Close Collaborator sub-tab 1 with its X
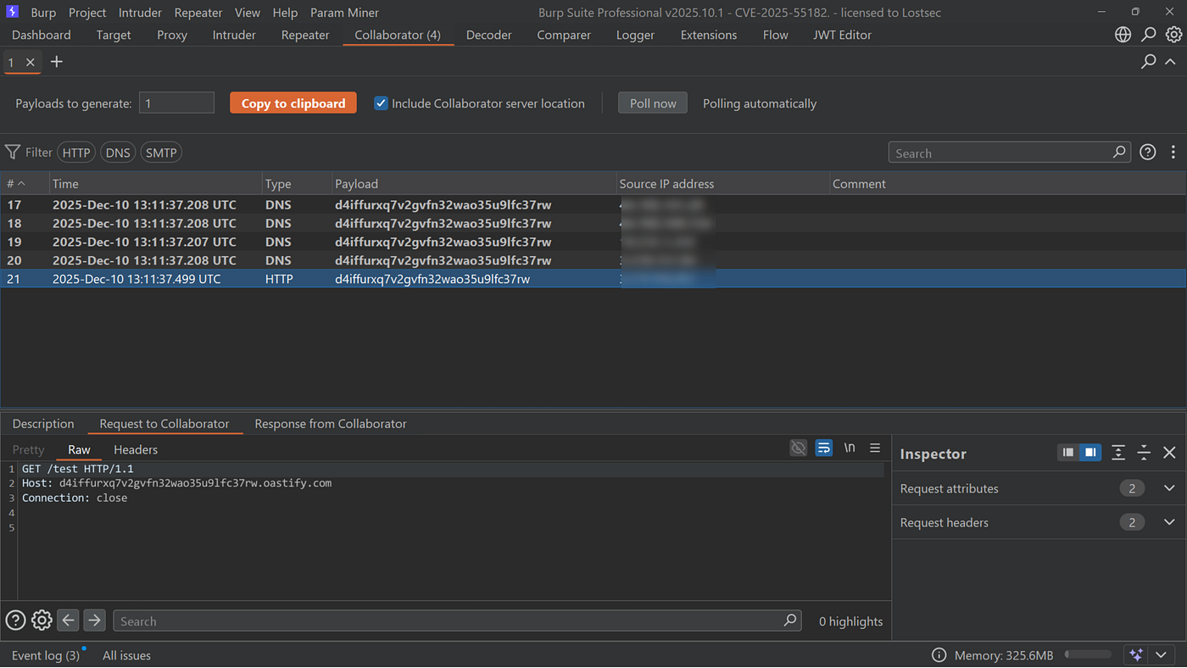Image resolution: width=1187 pixels, height=668 pixels. tap(31, 62)
